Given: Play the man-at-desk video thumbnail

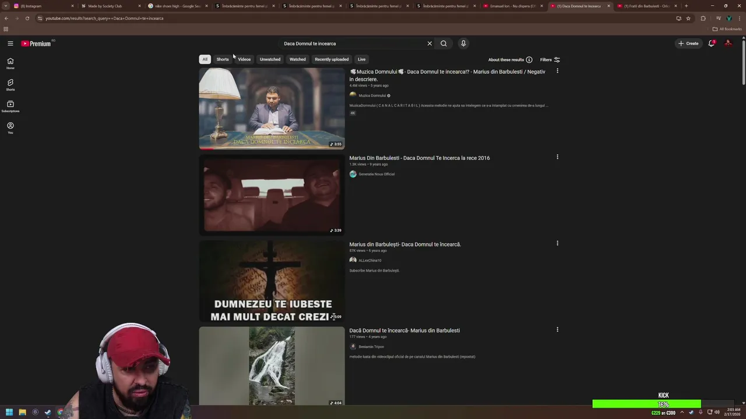Looking at the screenshot, I should (x=272, y=108).
